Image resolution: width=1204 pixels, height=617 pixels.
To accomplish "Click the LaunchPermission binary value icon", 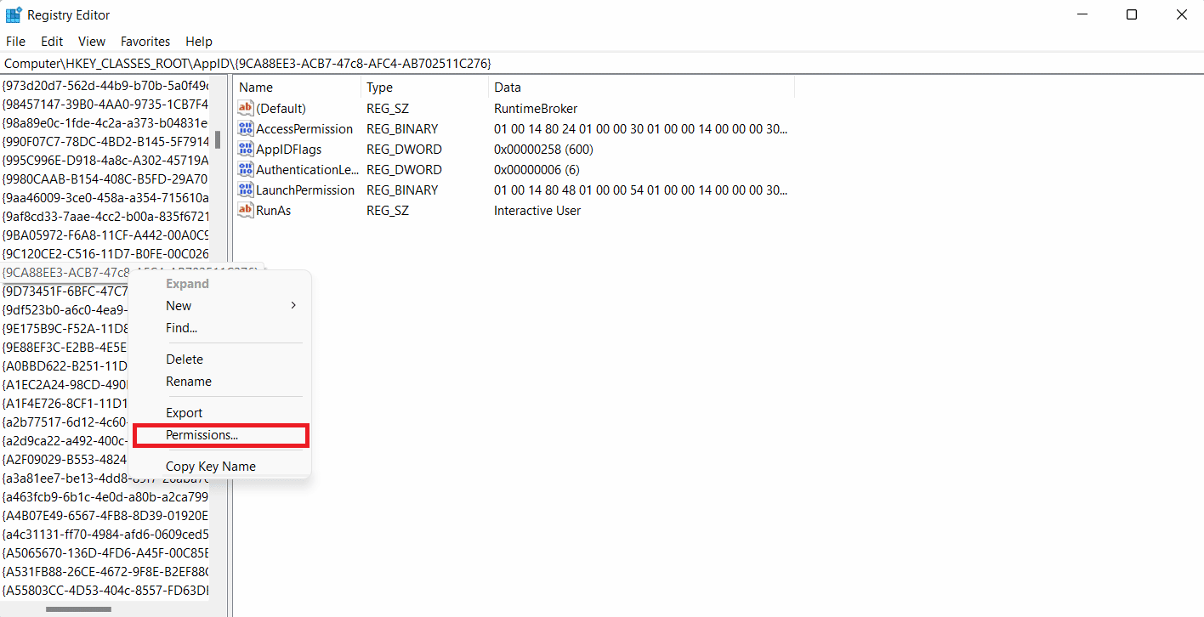I will tap(246, 190).
